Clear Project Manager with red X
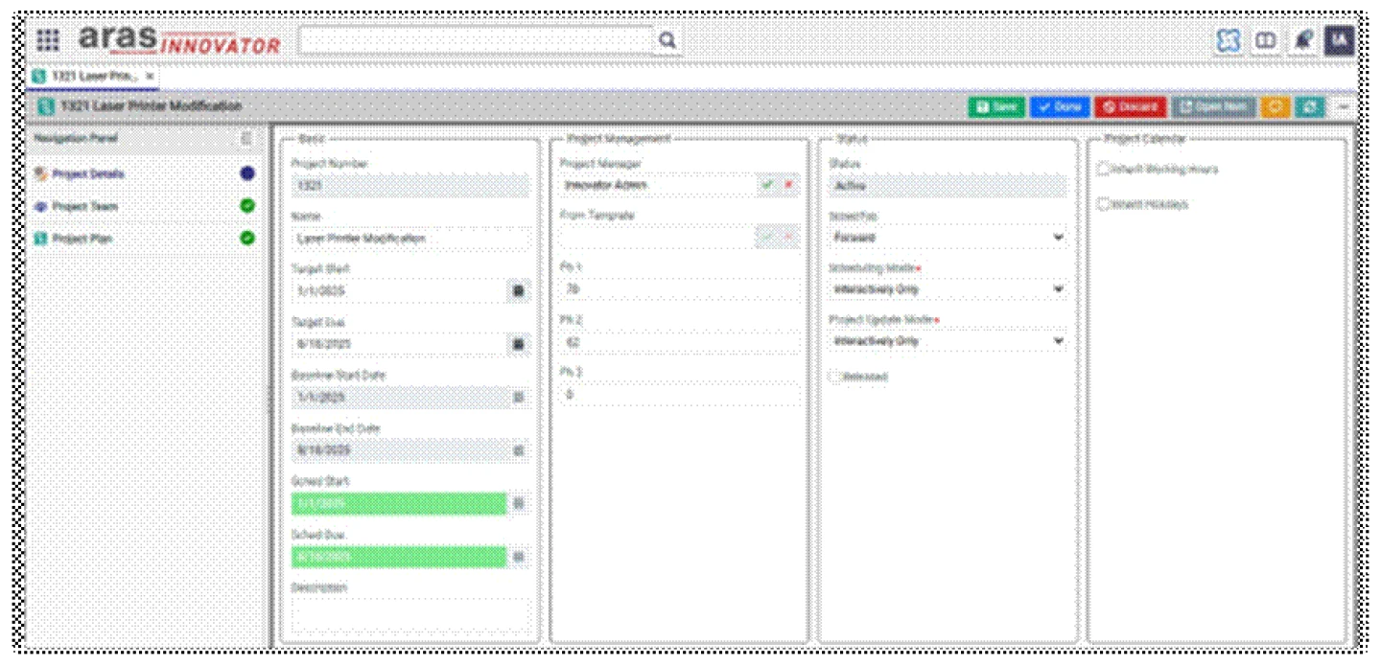Screen dimensions: 1381x666 tap(788, 184)
